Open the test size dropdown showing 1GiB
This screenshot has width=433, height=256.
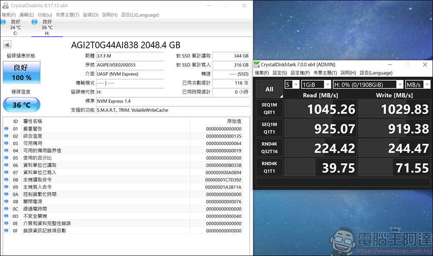[316, 84]
